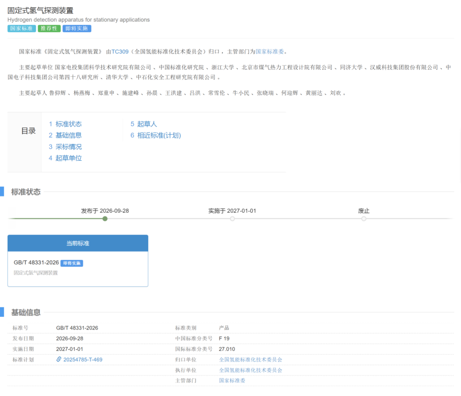Go to section 4 起草单位

(65, 158)
